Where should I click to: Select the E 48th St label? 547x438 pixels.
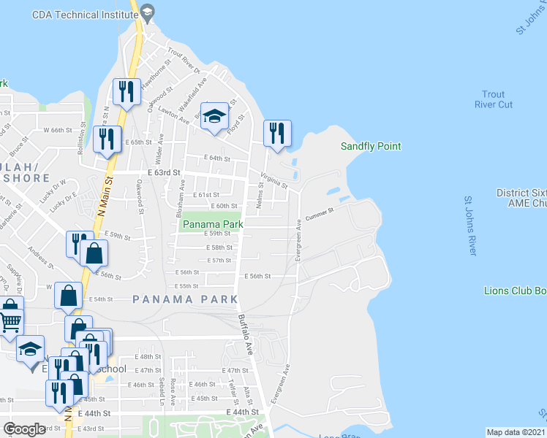tap(148, 356)
